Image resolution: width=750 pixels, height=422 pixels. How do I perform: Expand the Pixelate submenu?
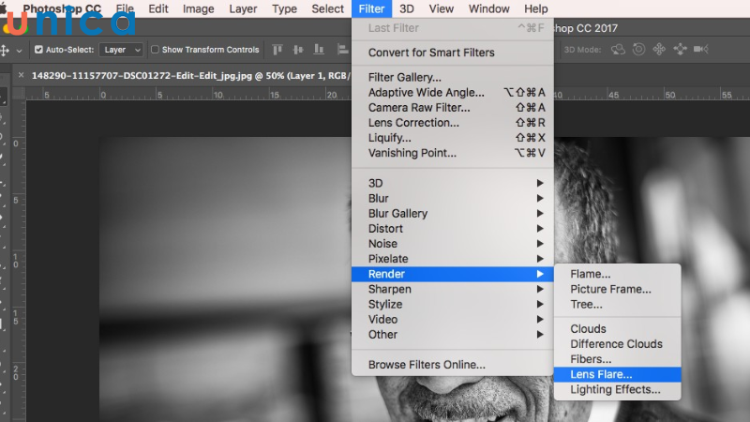(x=453, y=259)
